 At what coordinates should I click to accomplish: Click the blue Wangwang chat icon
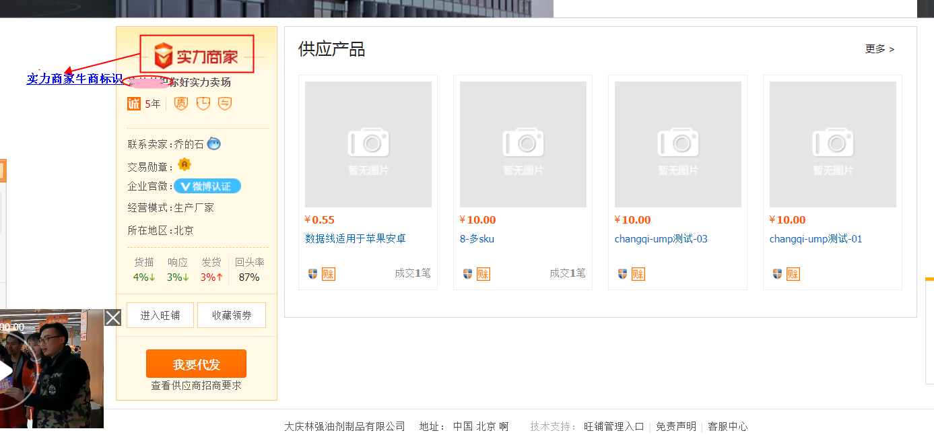click(214, 143)
